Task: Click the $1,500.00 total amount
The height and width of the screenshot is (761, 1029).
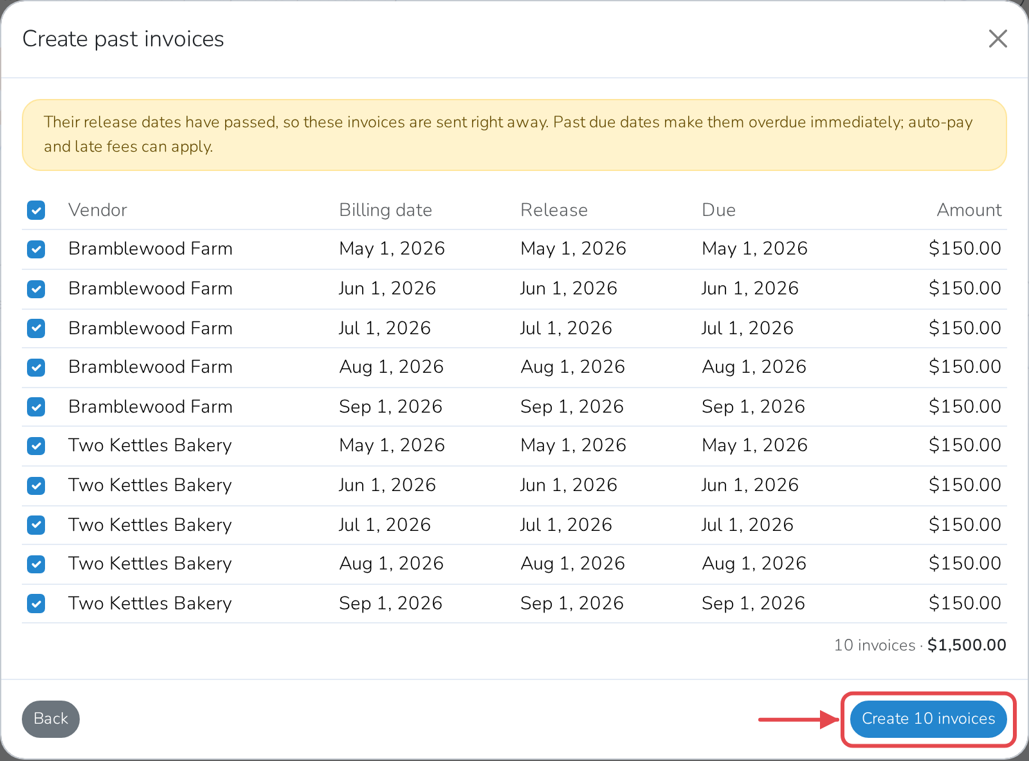Action: coord(967,645)
